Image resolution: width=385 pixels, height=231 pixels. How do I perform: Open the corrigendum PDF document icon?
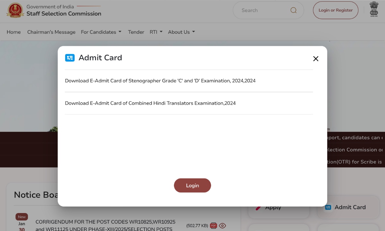tap(213, 226)
